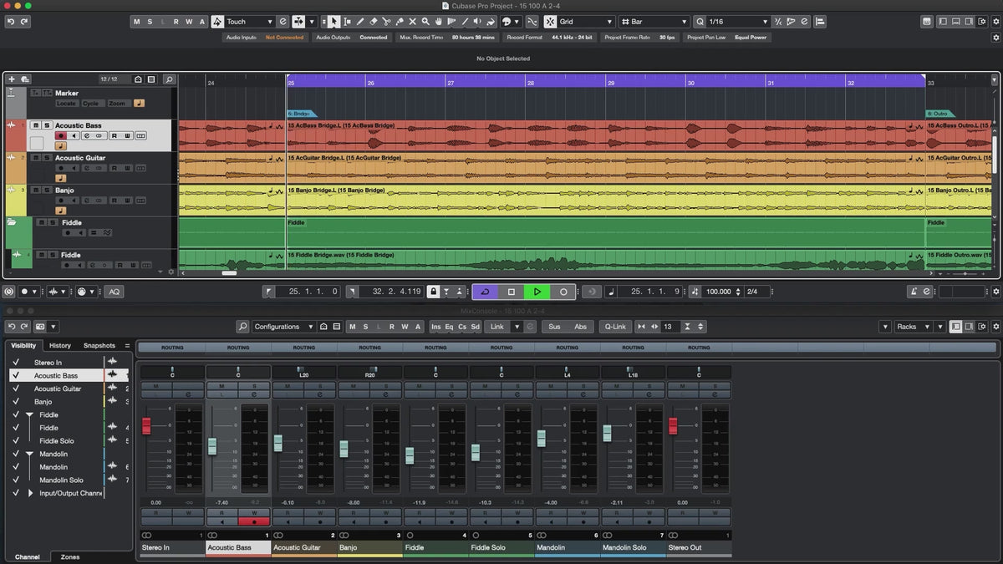
Task: Switch to the History tab
Action: click(x=60, y=345)
